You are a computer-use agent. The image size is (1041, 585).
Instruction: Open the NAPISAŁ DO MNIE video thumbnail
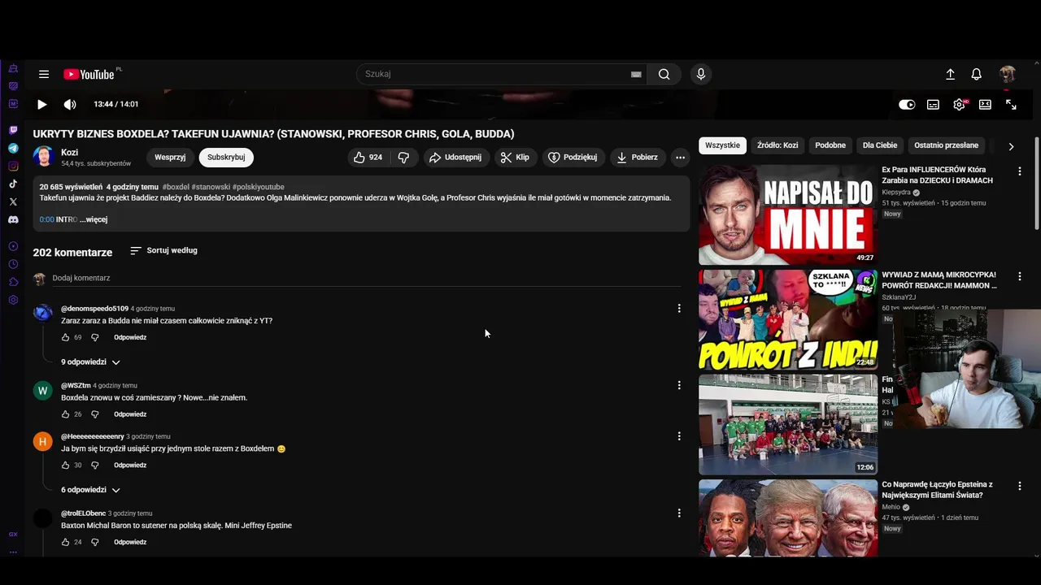pos(788,214)
